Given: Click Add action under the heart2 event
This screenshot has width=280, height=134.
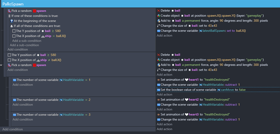Looking at the screenshot, I should pyautogui.click(x=164, y=109).
